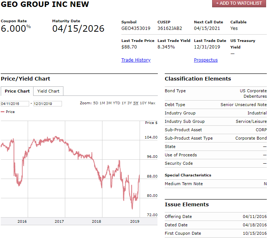Click the coupon rate 6.000%

click(16, 28)
